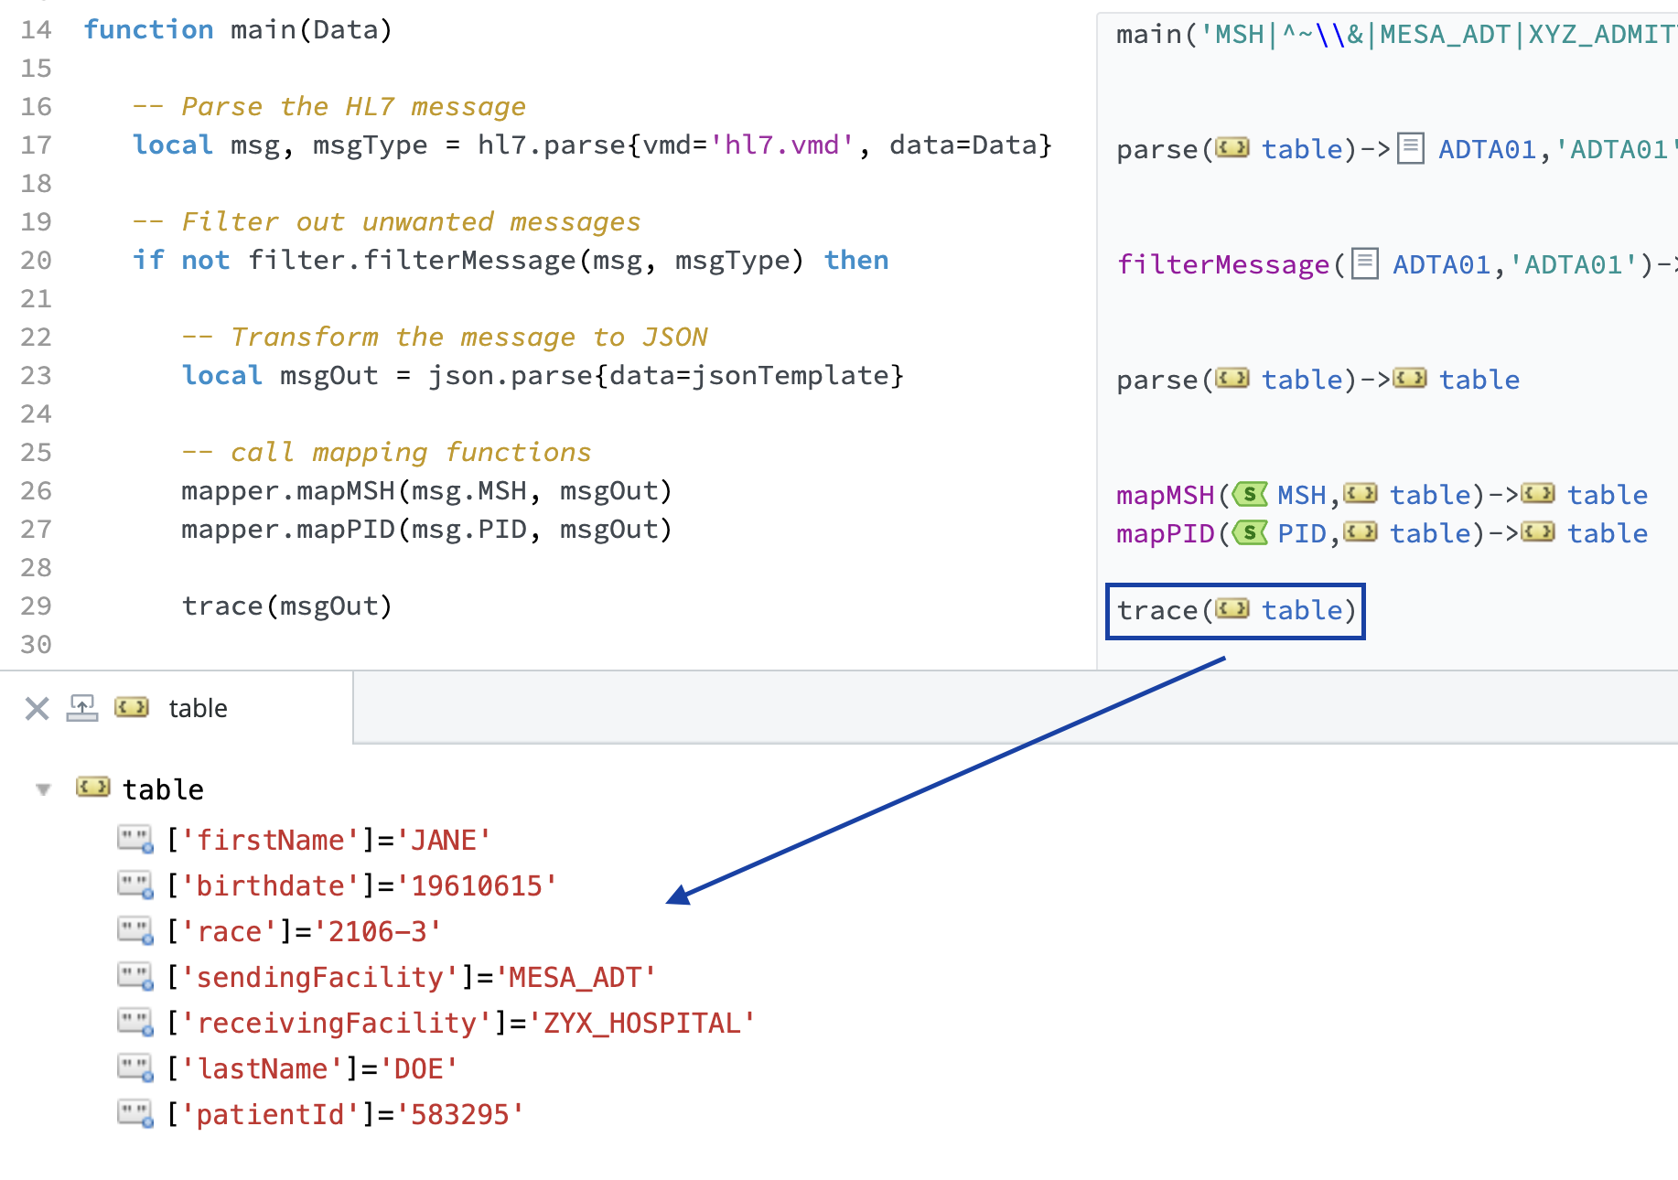Select the table tab in results panel
The width and height of the screenshot is (1678, 1180).
(x=197, y=709)
